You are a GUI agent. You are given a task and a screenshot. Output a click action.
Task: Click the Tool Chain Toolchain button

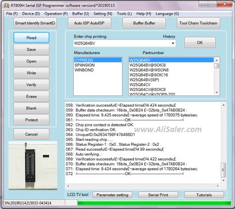coord(198,23)
